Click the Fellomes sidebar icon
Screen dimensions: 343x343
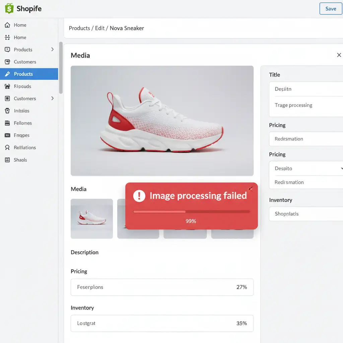tap(7, 123)
